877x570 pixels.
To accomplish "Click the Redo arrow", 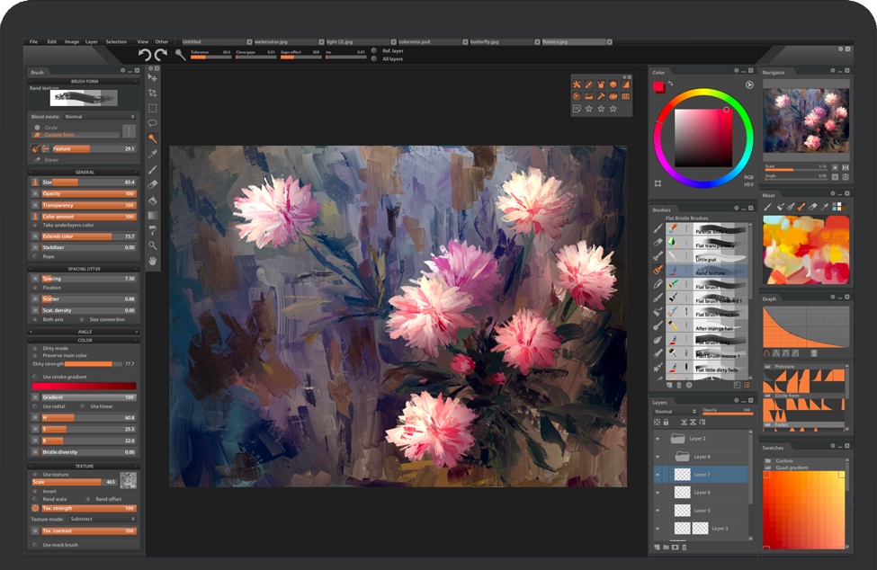I will point(161,55).
